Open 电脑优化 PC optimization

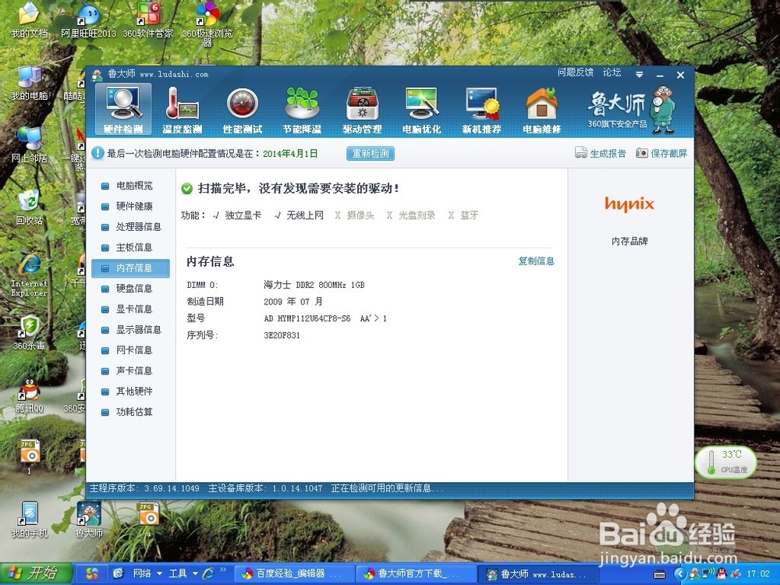click(x=422, y=111)
